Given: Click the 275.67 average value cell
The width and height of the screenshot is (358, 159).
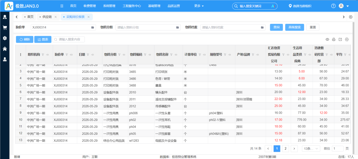Looking at the screenshot, I should tap(342, 120).
